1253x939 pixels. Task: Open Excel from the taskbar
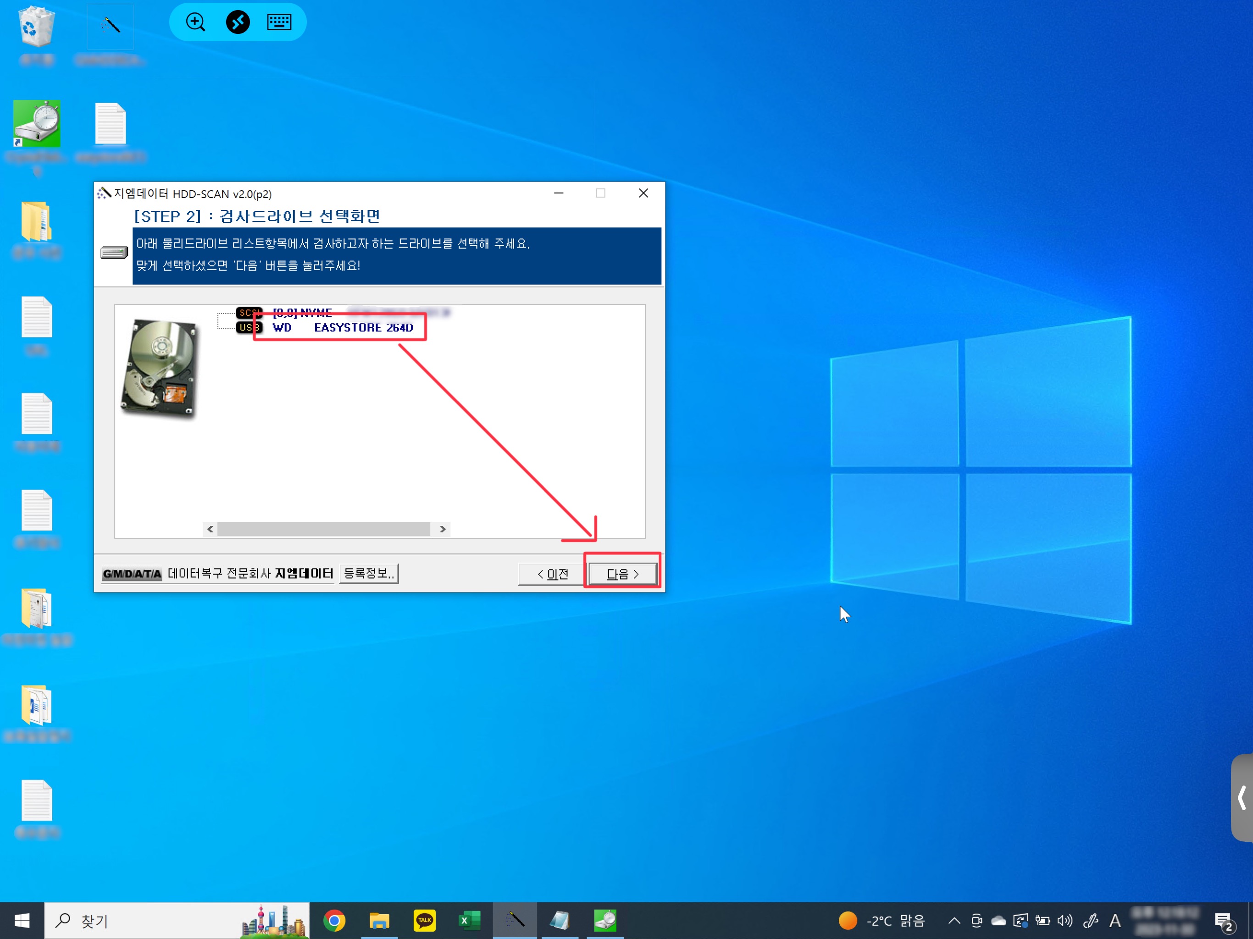tap(469, 920)
